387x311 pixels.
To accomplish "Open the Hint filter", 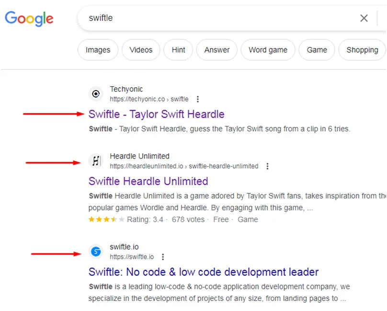I will tap(178, 50).
